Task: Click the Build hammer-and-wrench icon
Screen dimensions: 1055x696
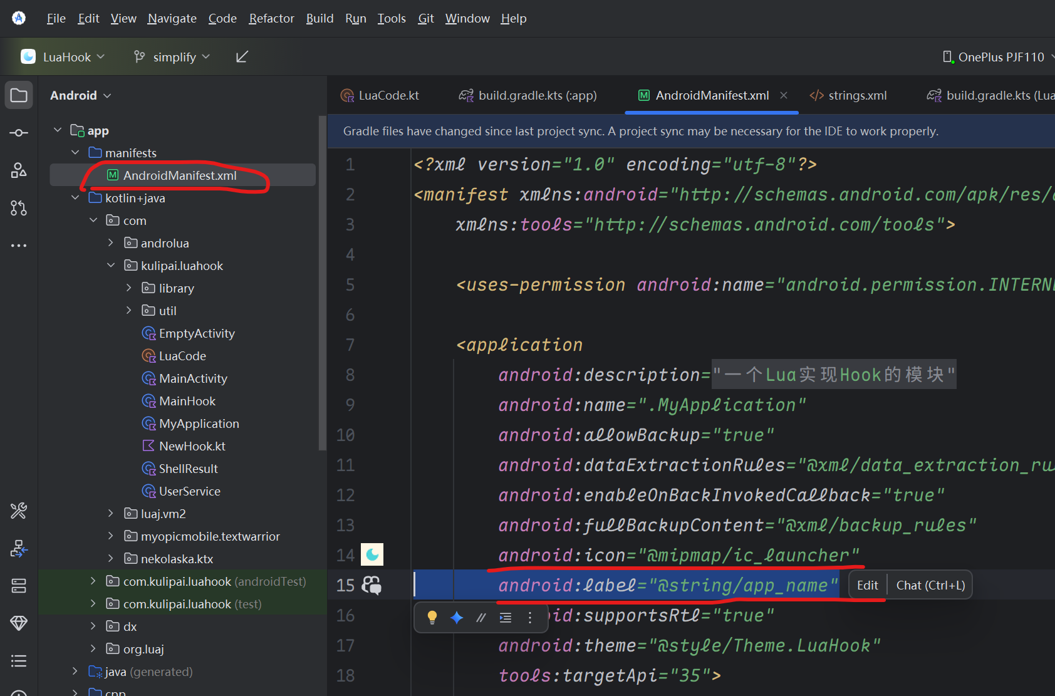Action: 19,511
